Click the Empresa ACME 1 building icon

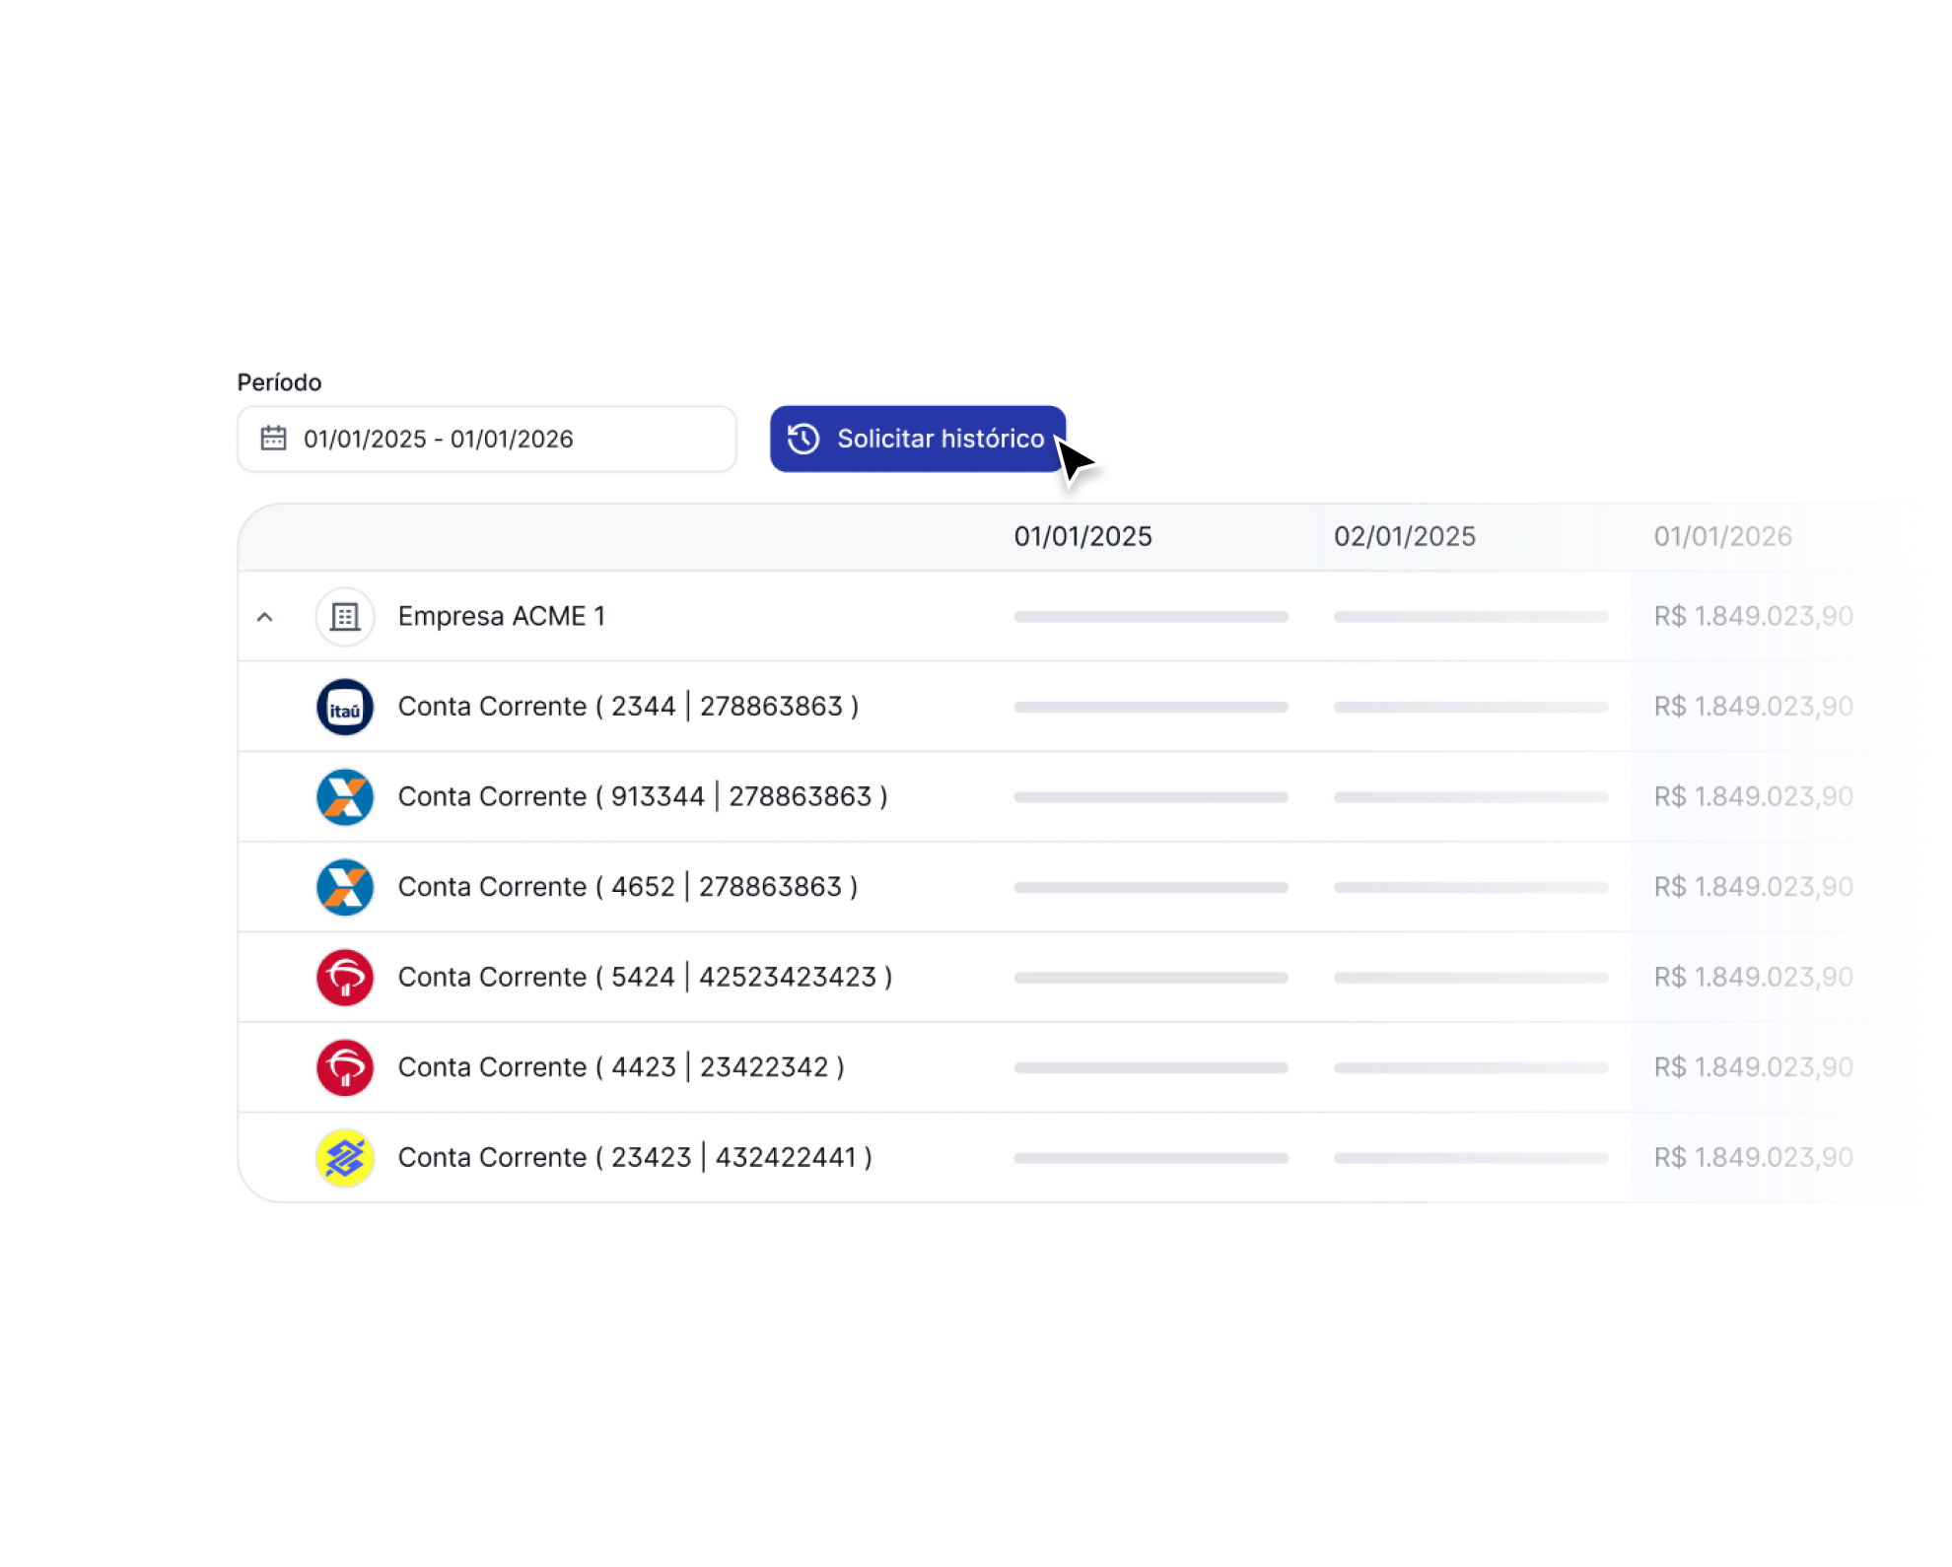click(x=345, y=617)
